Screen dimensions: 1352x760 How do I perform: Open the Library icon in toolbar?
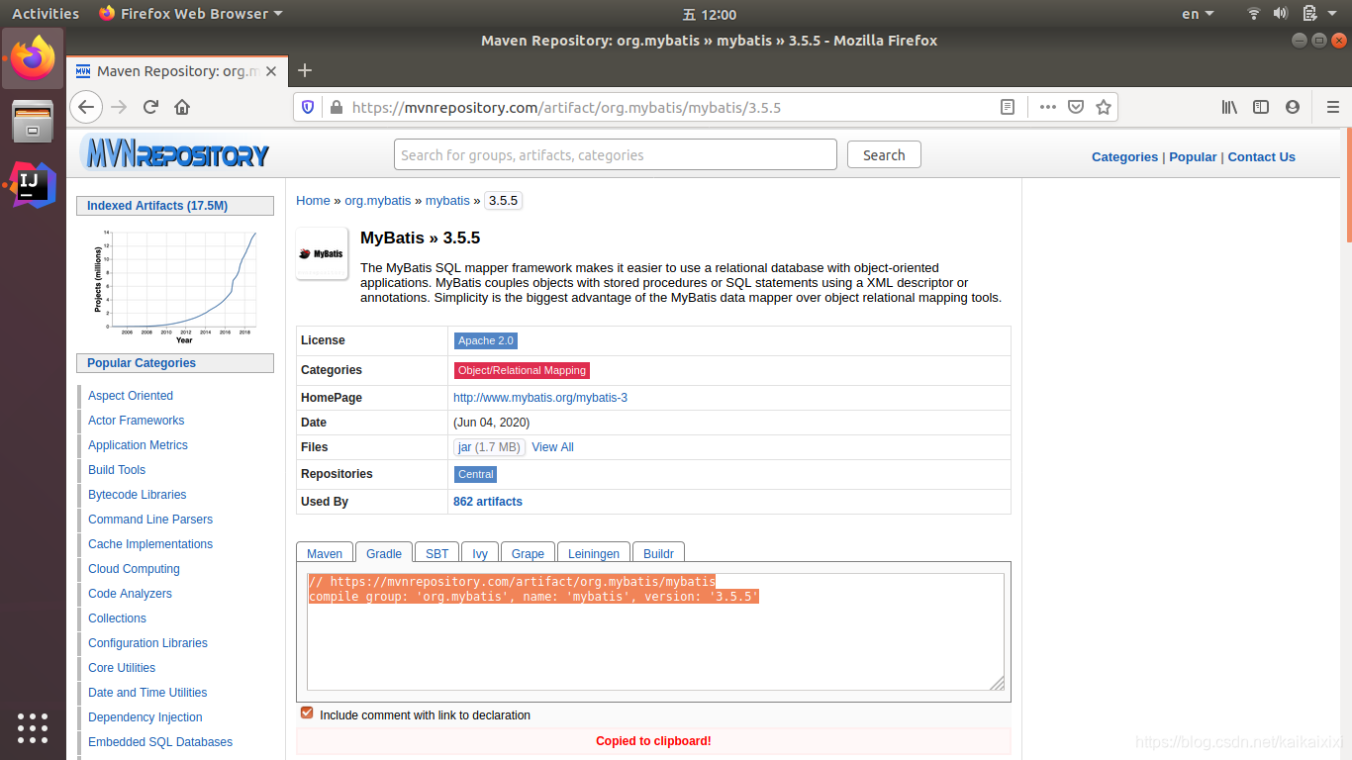pos(1229,107)
